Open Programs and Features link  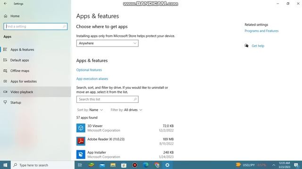coord(261,31)
